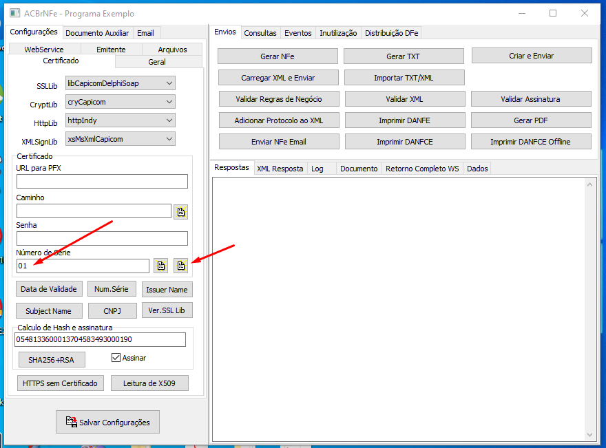Click the Validar XML button

405,99
